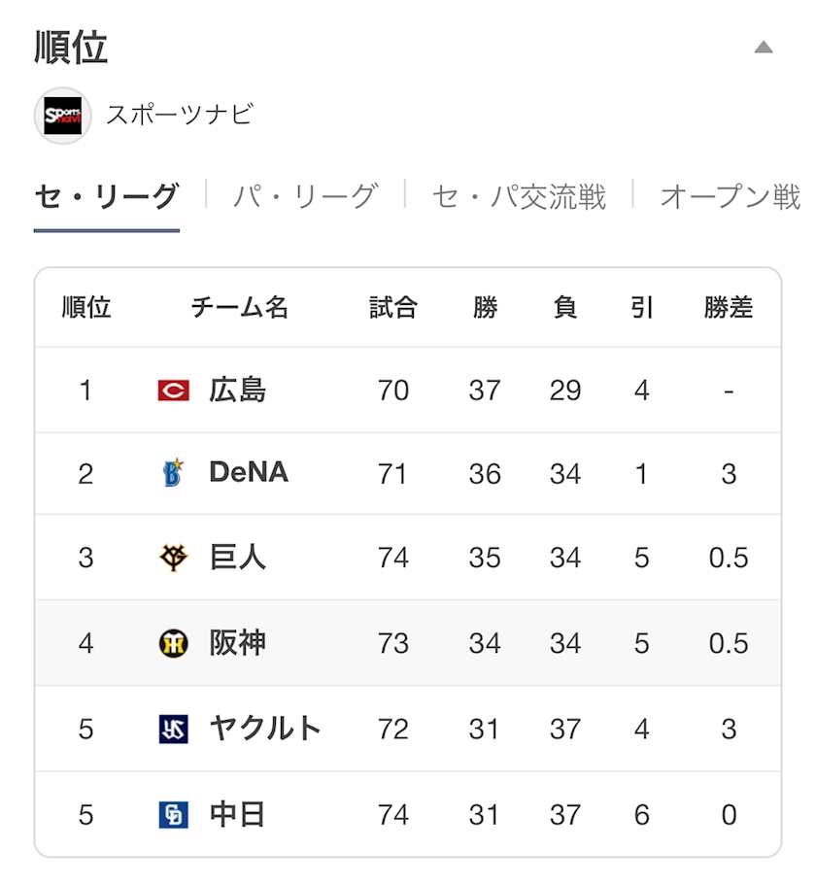Viewport: 816px width, 884px height.
Task: Click the Yakult Swallows team logo
Action: (x=173, y=729)
